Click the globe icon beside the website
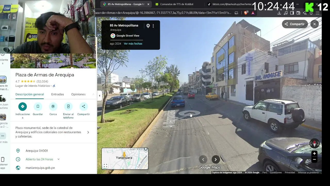Viewport: 330px width, 186px height. pos(18,168)
